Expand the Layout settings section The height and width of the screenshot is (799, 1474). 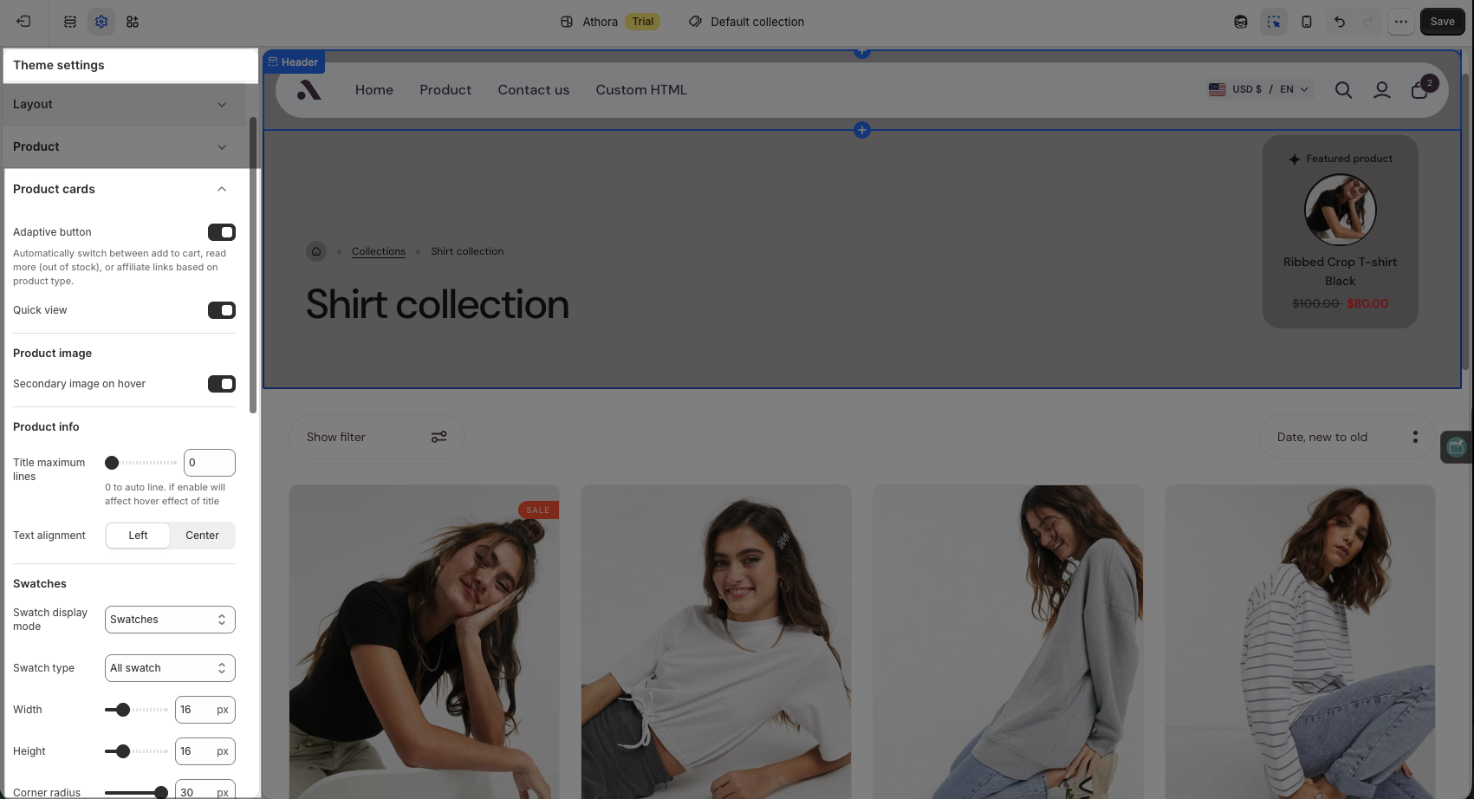coord(120,104)
